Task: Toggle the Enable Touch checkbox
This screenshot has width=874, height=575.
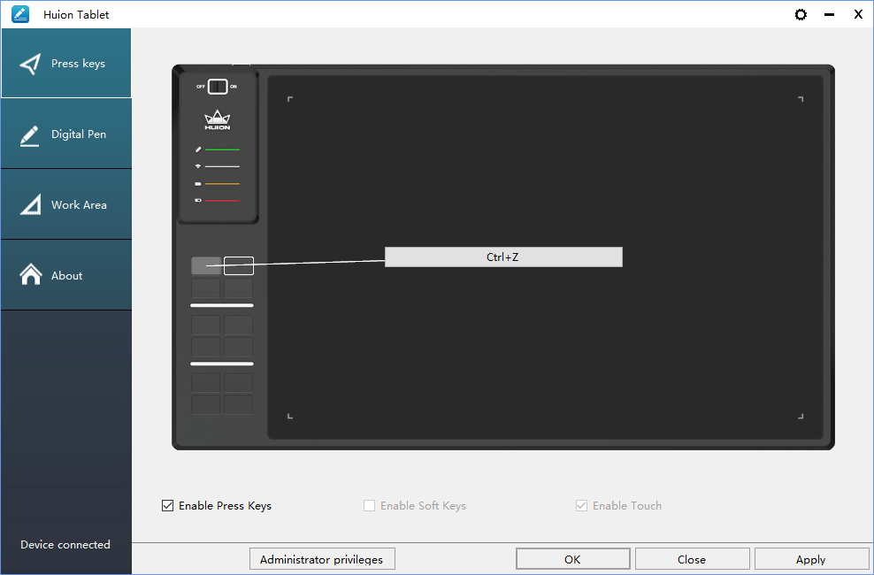Action: [581, 505]
